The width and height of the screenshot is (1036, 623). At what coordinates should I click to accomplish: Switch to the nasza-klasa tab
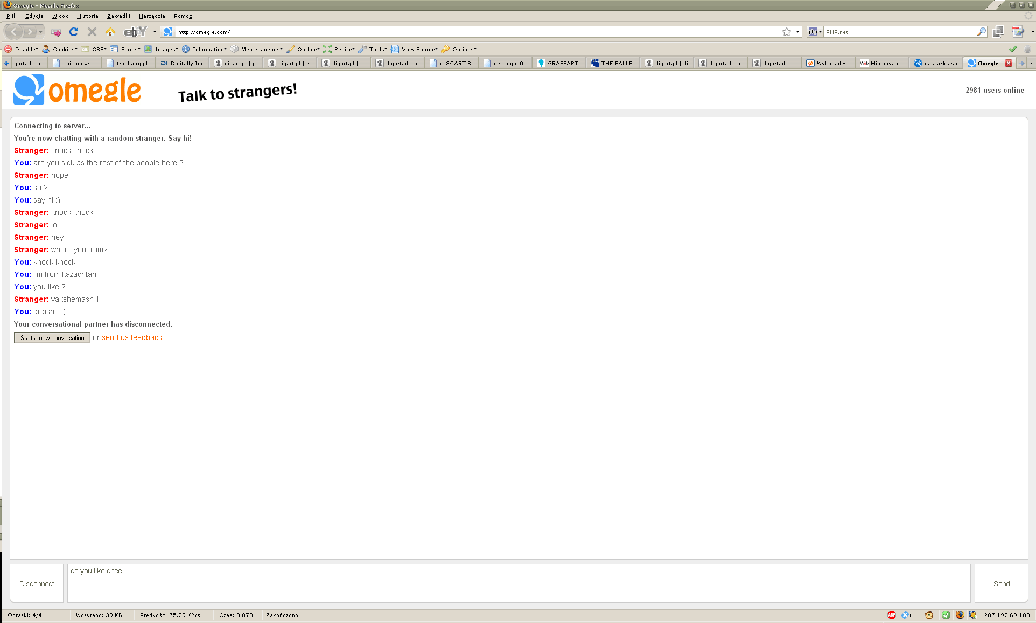(x=937, y=63)
